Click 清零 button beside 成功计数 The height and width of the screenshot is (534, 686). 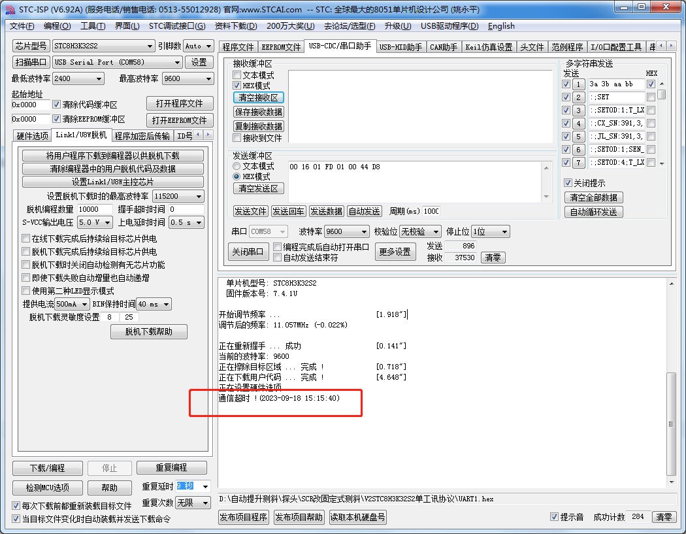click(x=664, y=517)
